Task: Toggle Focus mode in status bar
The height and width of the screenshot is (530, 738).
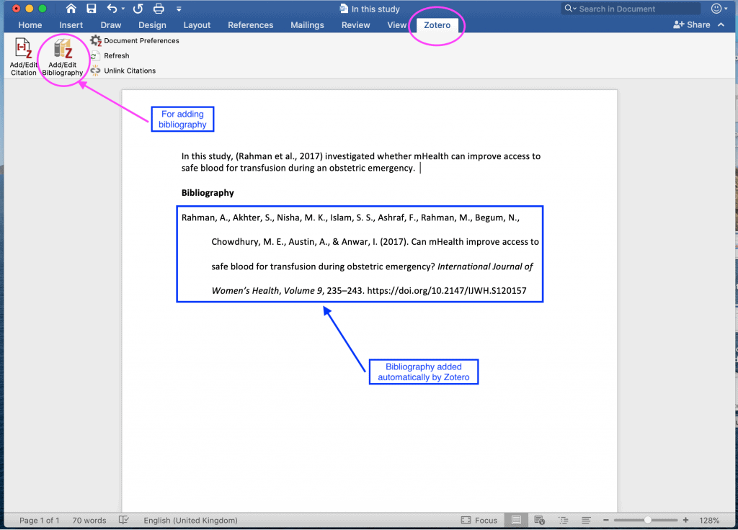Action: point(479,520)
